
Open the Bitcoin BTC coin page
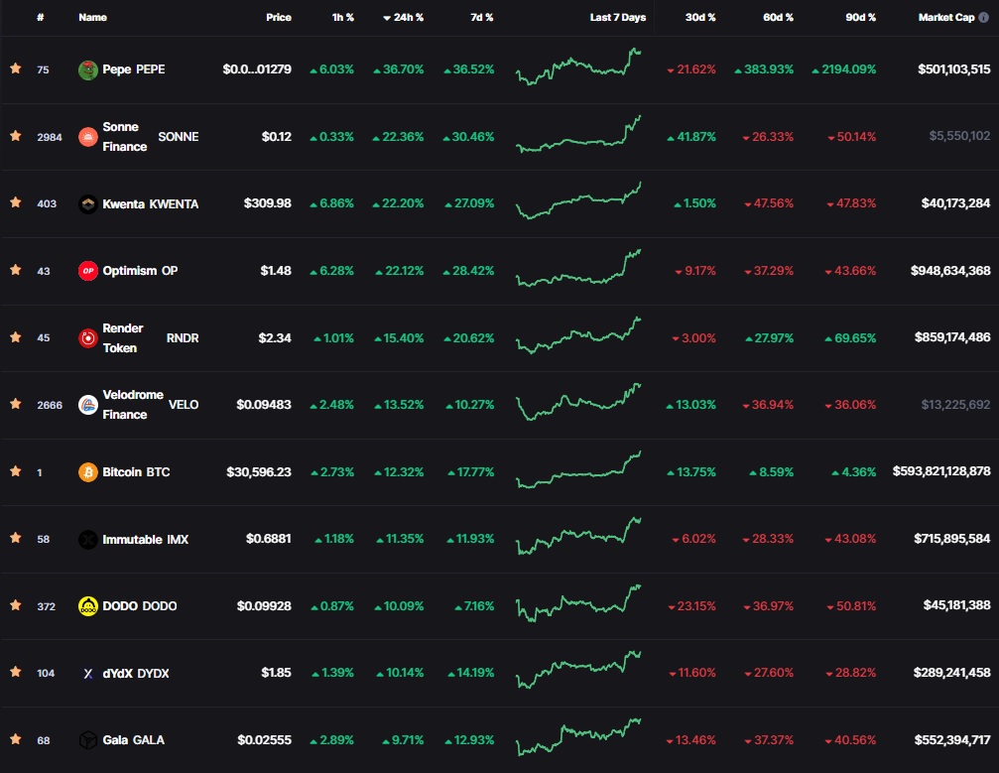[x=136, y=472]
